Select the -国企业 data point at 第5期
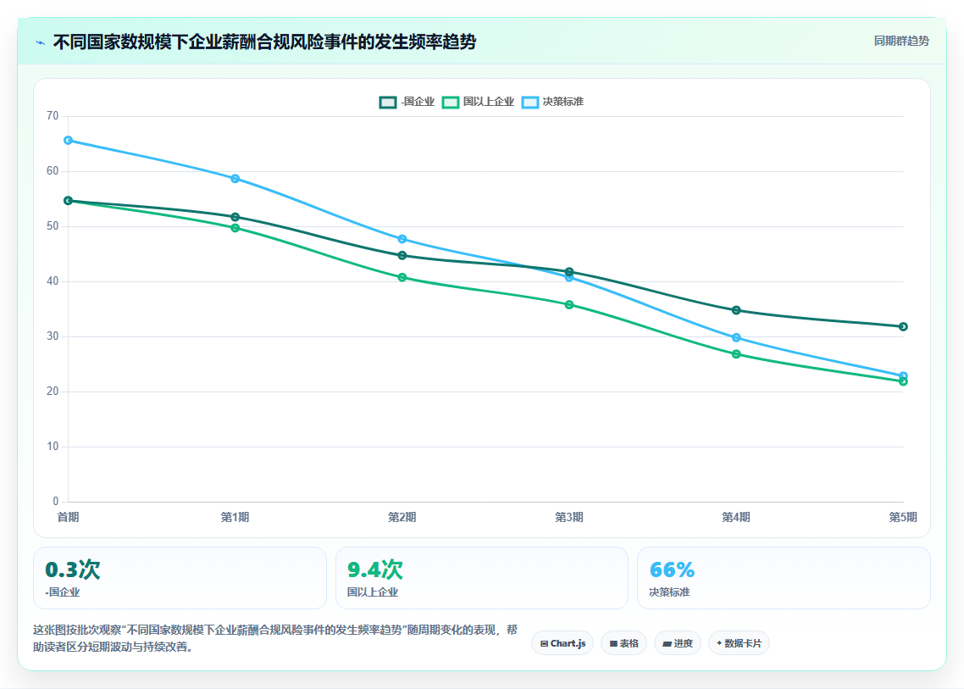This screenshot has height=689, width=964. point(903,326)
